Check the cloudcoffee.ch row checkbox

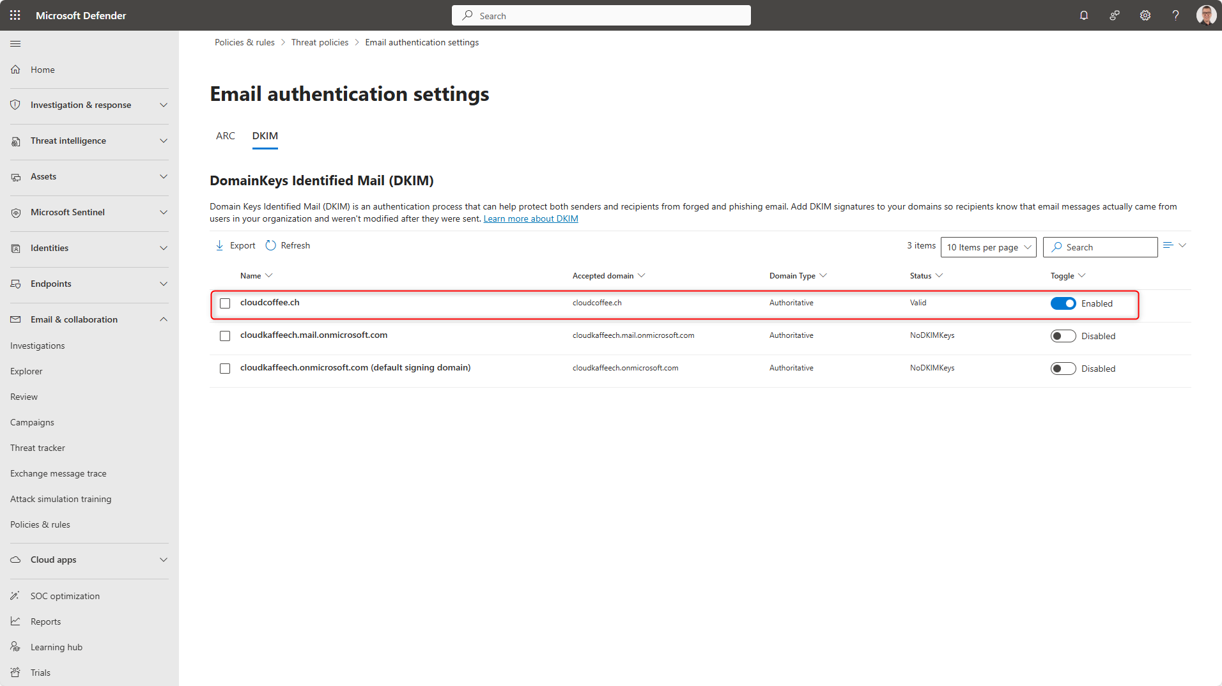click(x=225, y=303)
